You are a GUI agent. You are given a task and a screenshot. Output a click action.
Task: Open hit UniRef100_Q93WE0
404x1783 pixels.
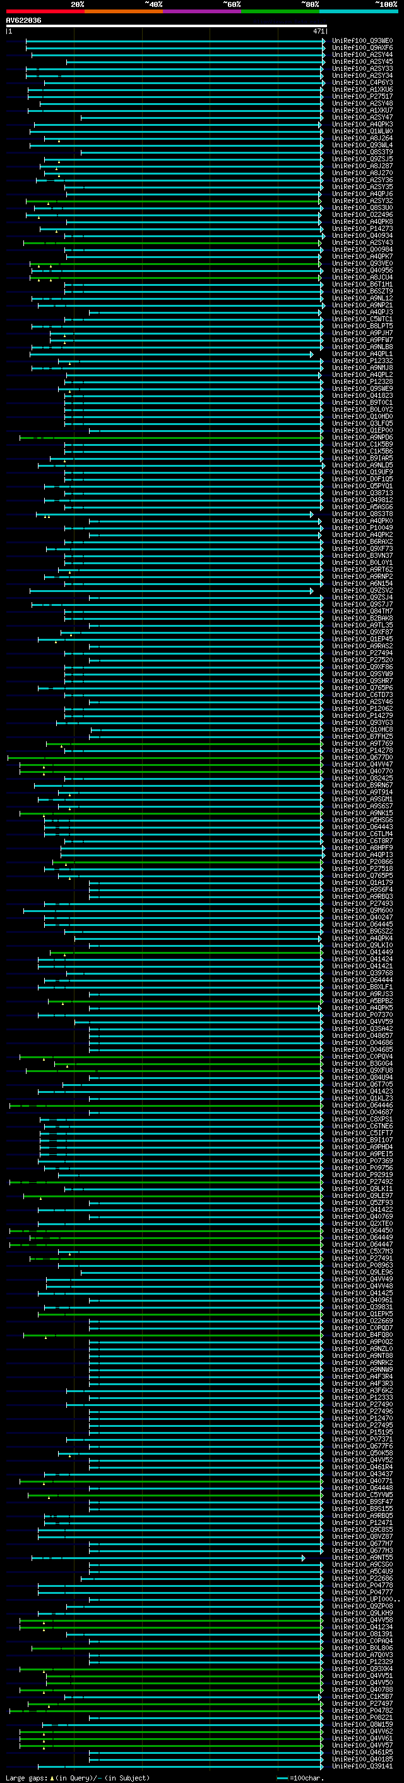click(x=362, y=41)
